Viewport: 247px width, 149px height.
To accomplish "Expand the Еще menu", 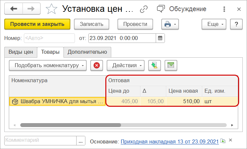I will pos(214,24).
